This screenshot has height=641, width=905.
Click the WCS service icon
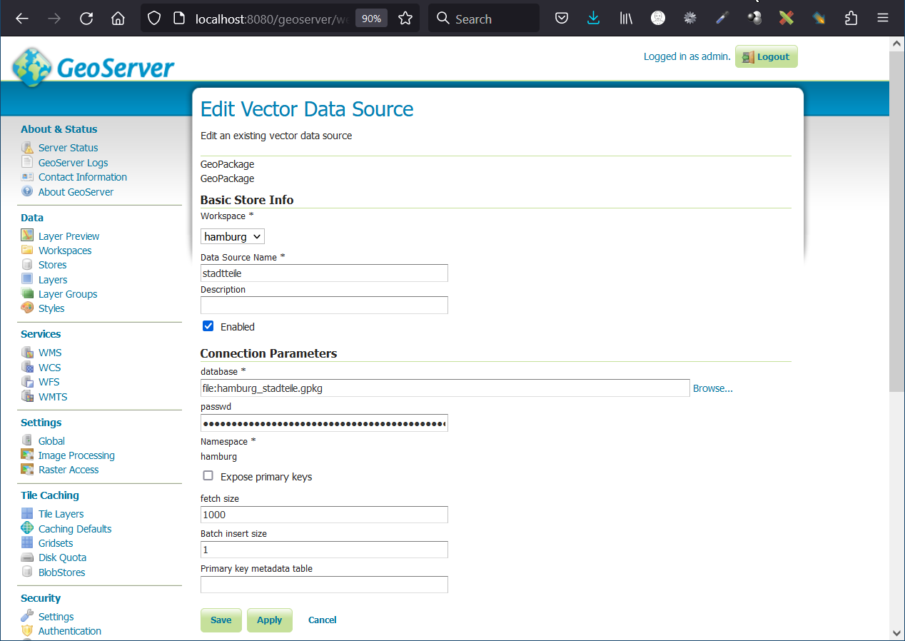tap(27, 368)
